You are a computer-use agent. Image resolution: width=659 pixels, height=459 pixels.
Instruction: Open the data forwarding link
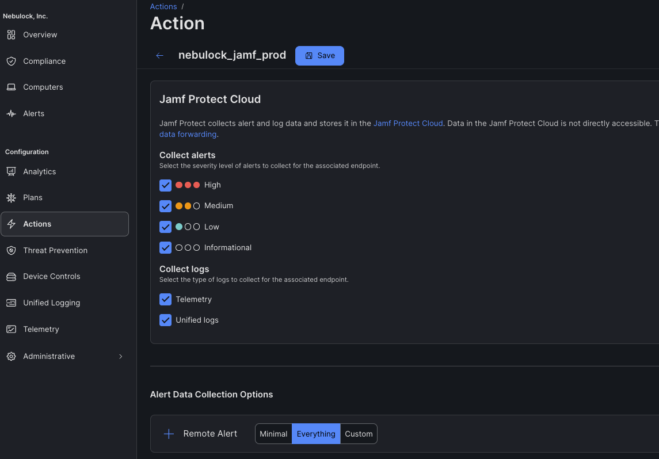pos(188,135)
